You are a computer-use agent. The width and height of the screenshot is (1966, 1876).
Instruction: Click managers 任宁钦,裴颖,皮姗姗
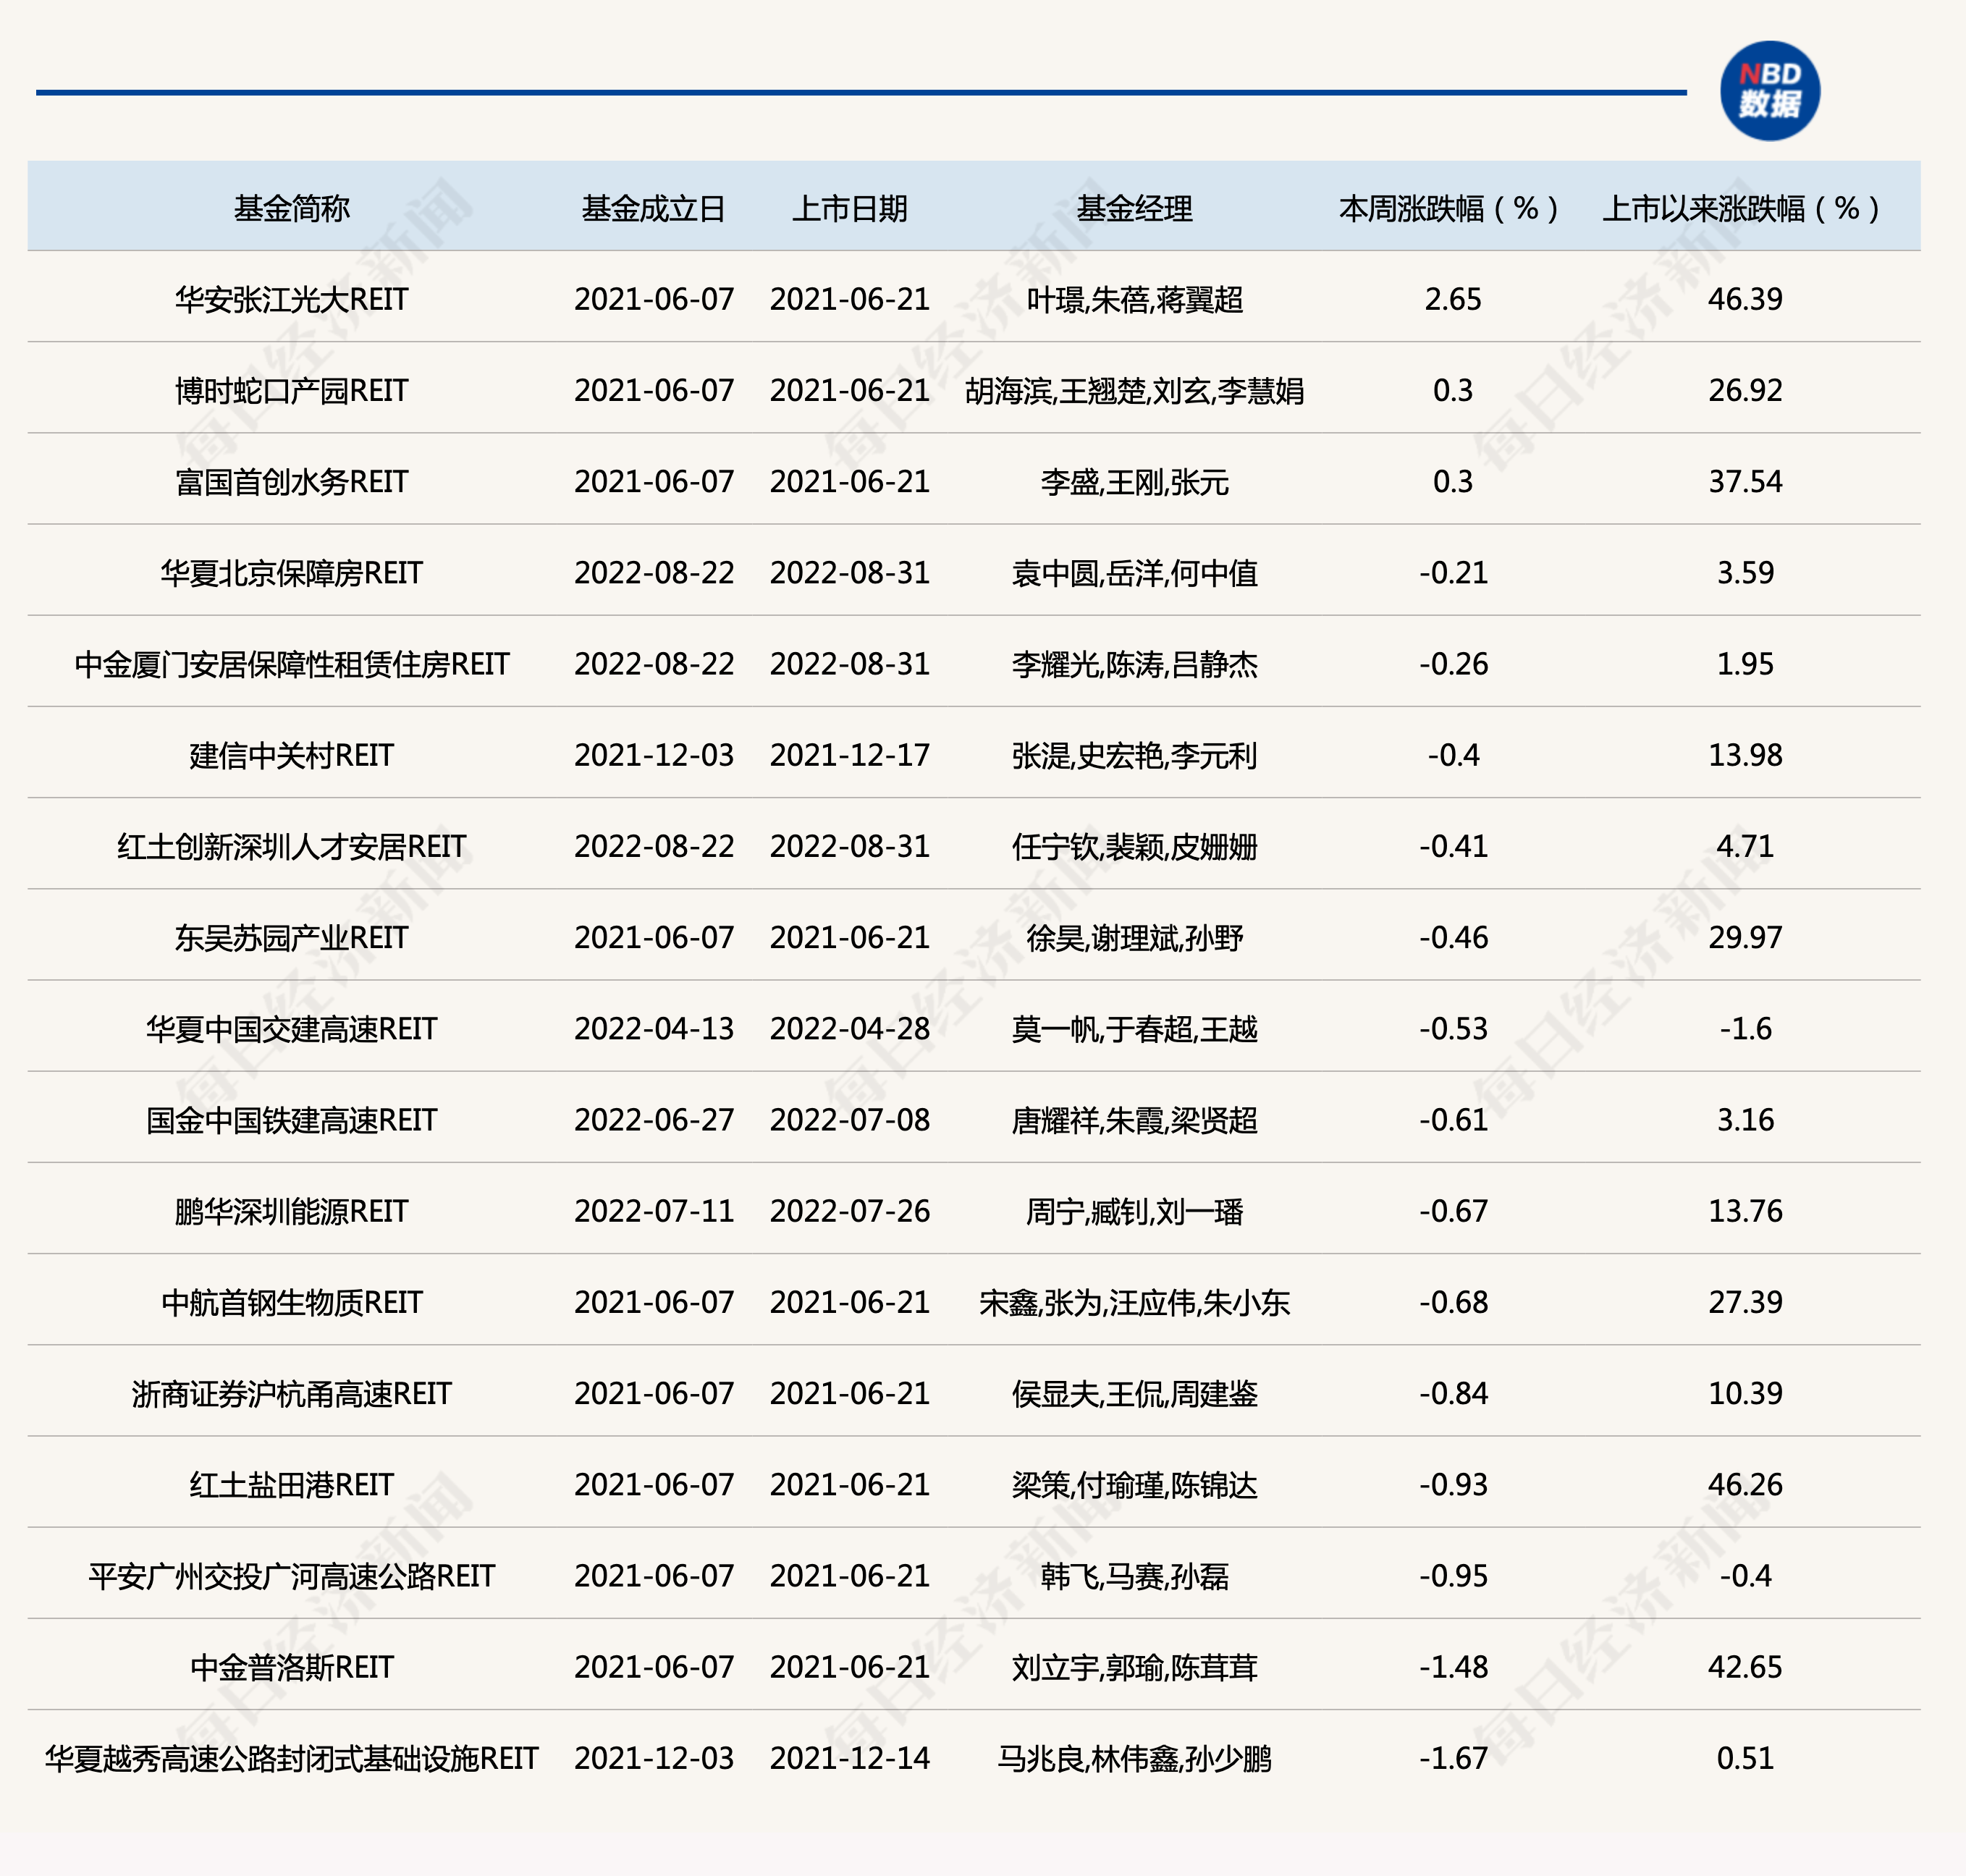pyautogui.click(x=1134, y=846)
